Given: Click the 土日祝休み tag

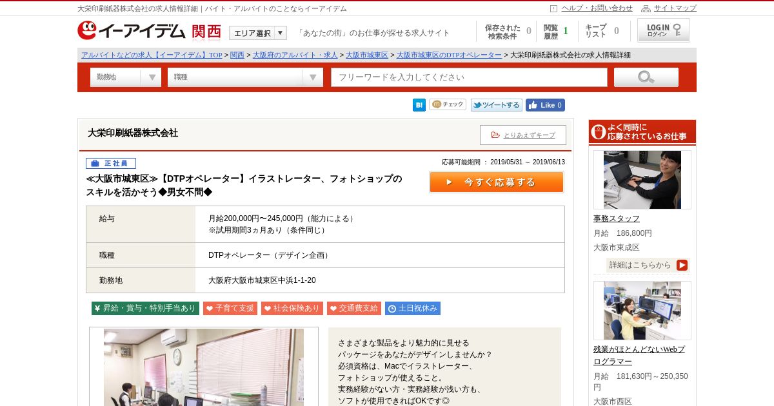Looking at the screenshot, I should pos(413,308).
